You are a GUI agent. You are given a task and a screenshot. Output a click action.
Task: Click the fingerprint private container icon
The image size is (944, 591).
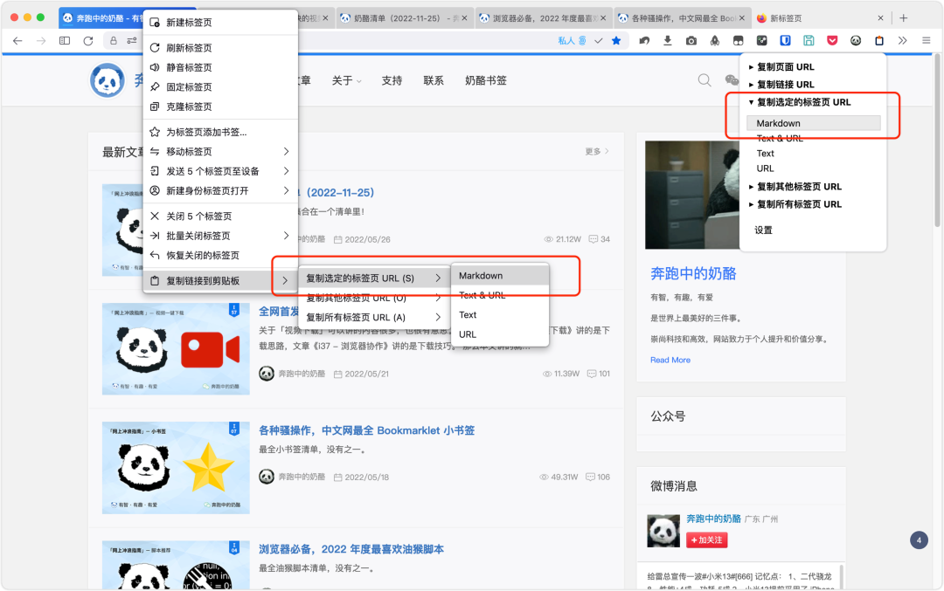tap(582, 41)
